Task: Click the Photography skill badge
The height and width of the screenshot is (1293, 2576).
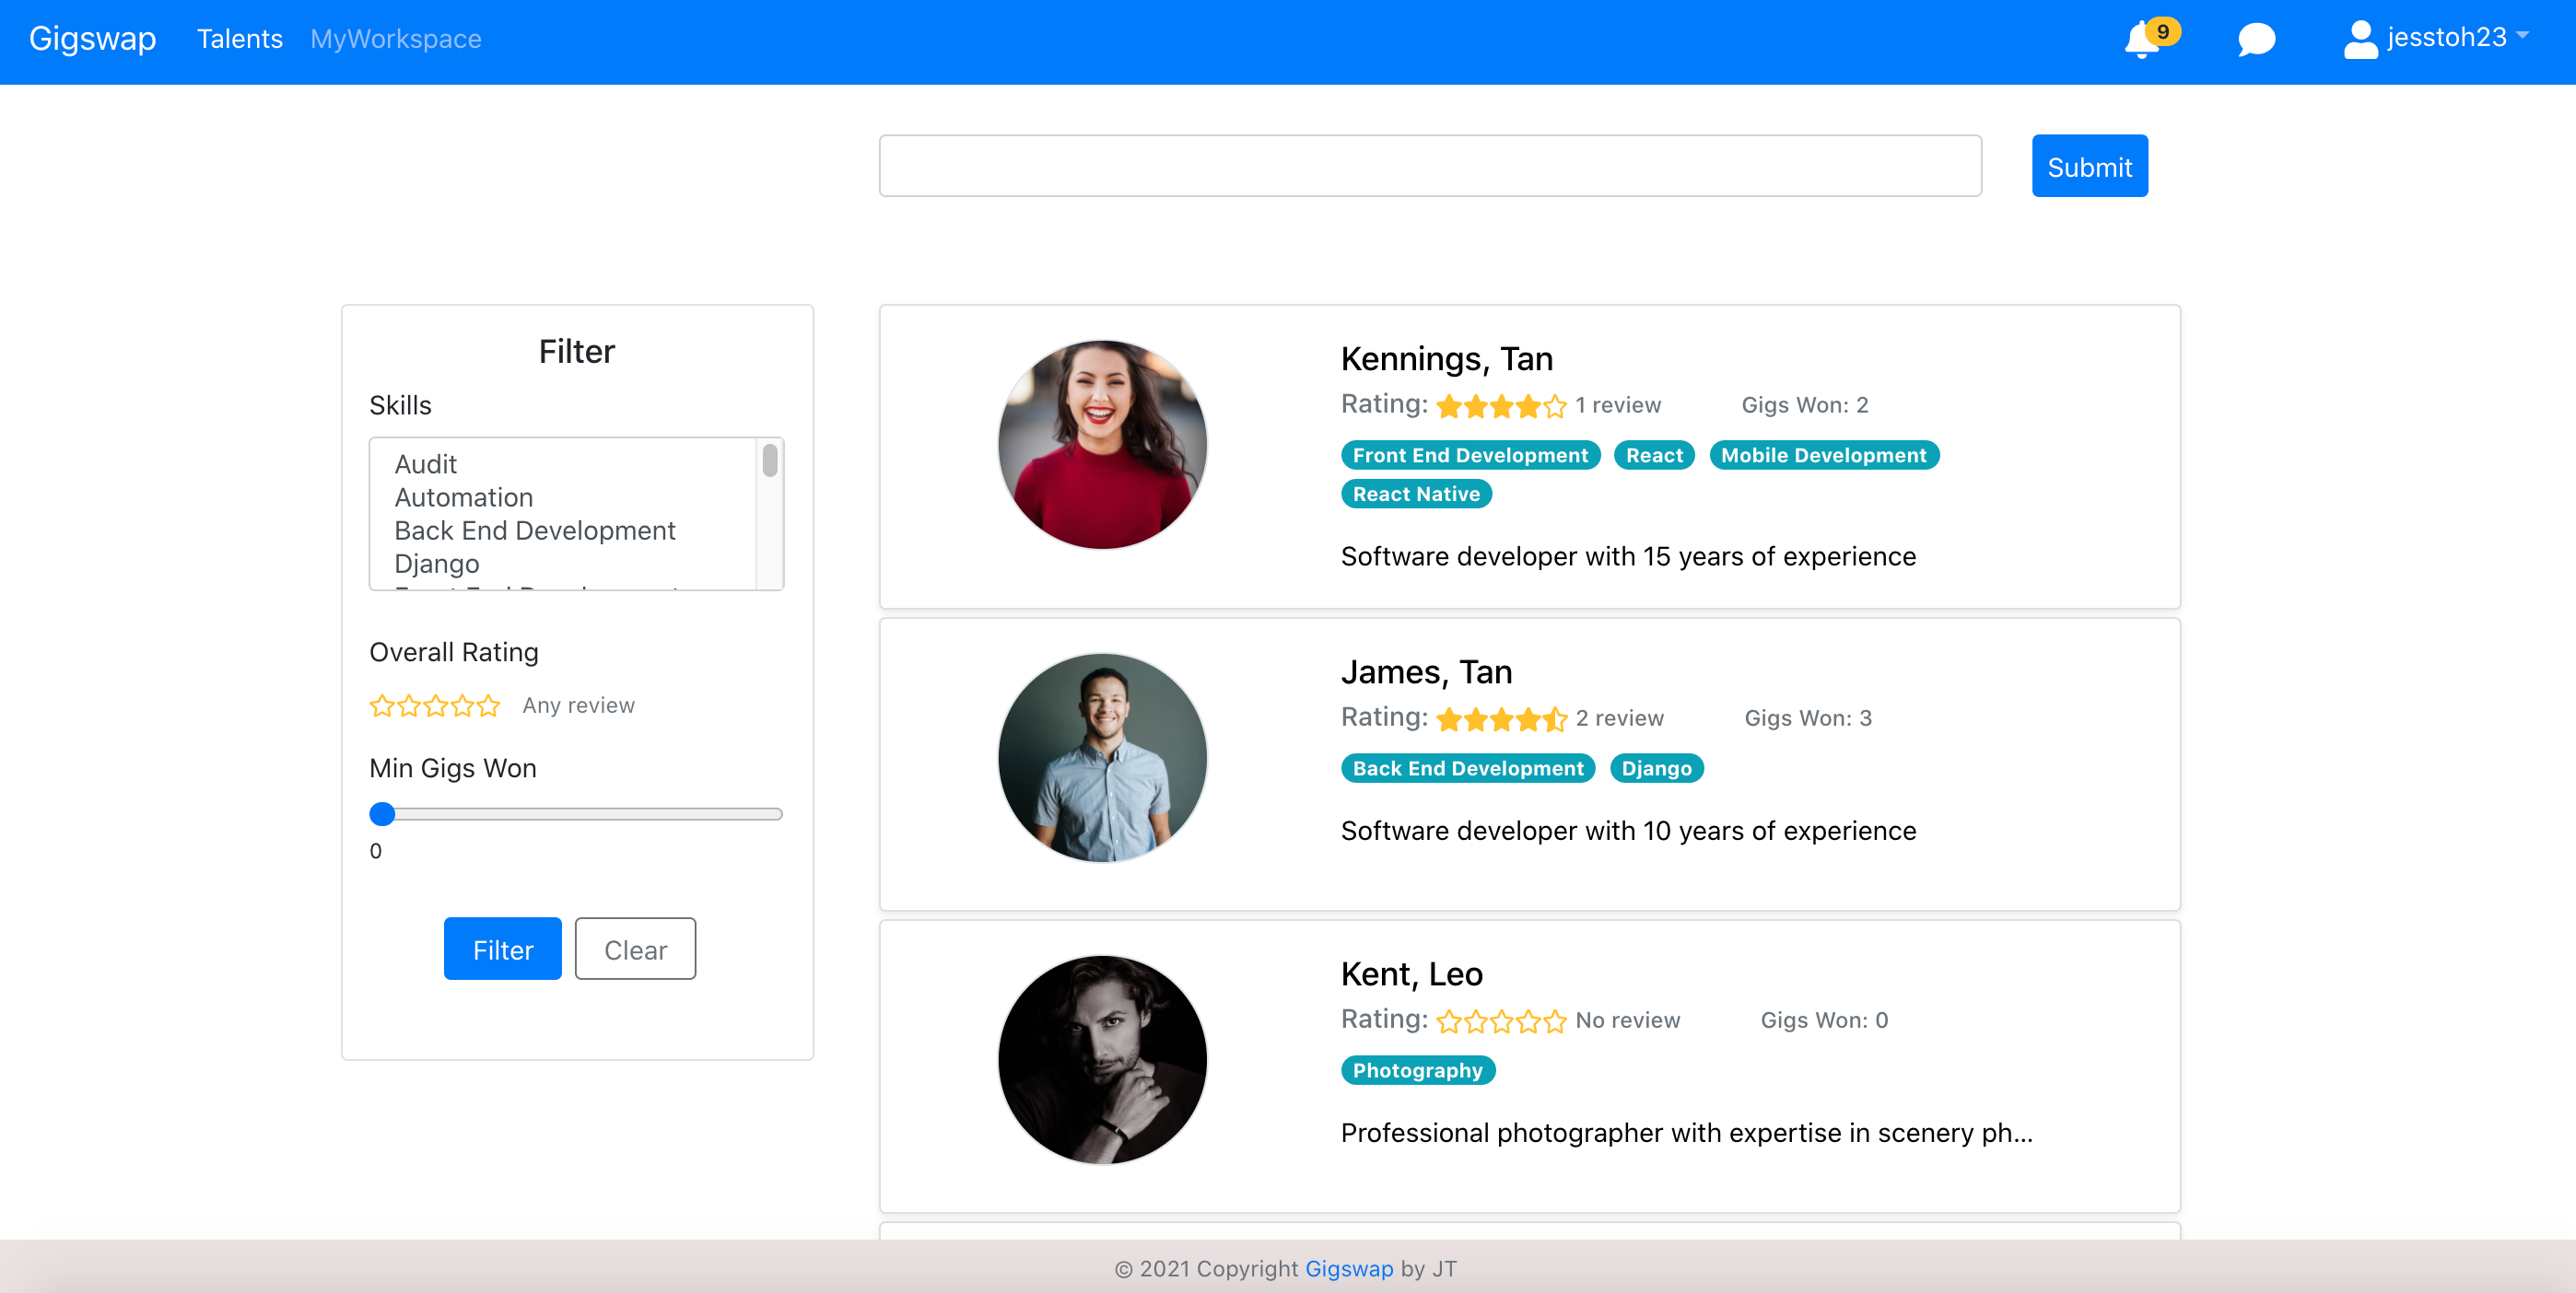Action: click(1417, 1071)
